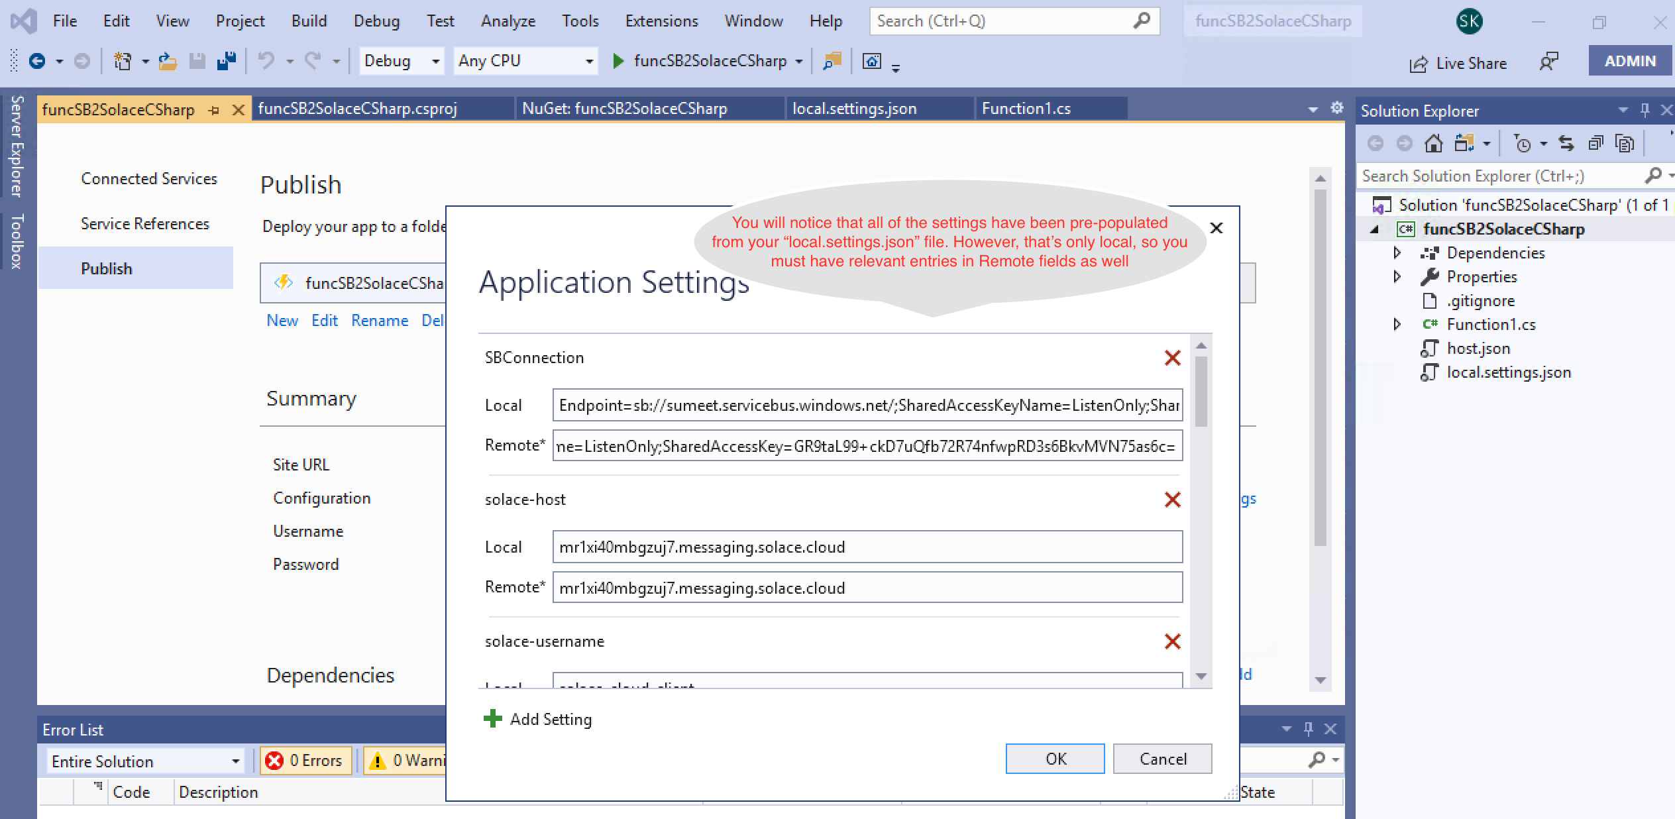The image size is (1675, 819).
Task: Click the Navigate Backward toolbar icon
Action: click(37, 61)
